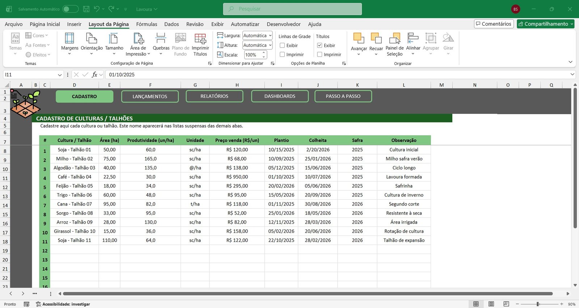Screen dimensions: 579x308
Task: Open the Comentários button
Action: coord(494,24)
